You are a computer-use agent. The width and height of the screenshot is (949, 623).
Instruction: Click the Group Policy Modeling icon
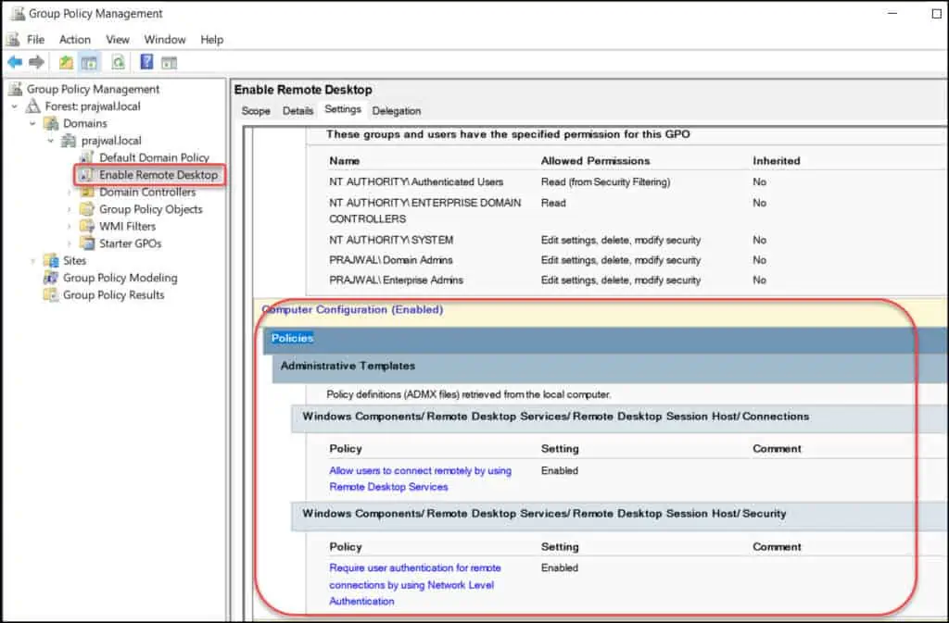[52, 278]
